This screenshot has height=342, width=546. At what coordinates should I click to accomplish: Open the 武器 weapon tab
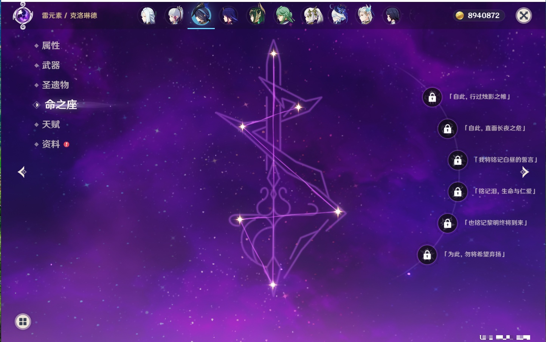pos(51,65)
